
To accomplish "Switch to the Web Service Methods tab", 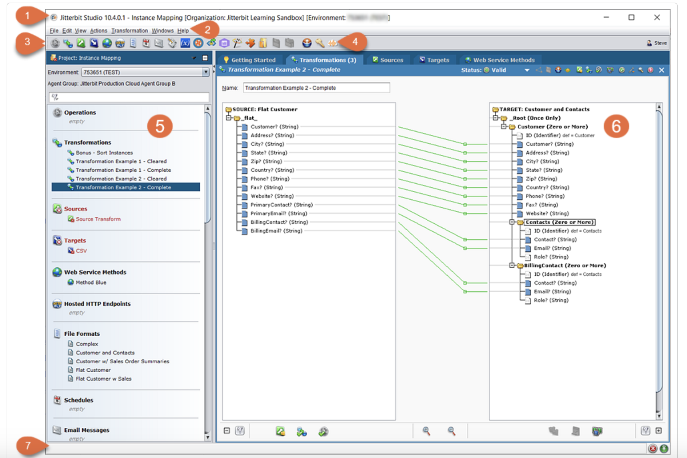I will point(500,60).
